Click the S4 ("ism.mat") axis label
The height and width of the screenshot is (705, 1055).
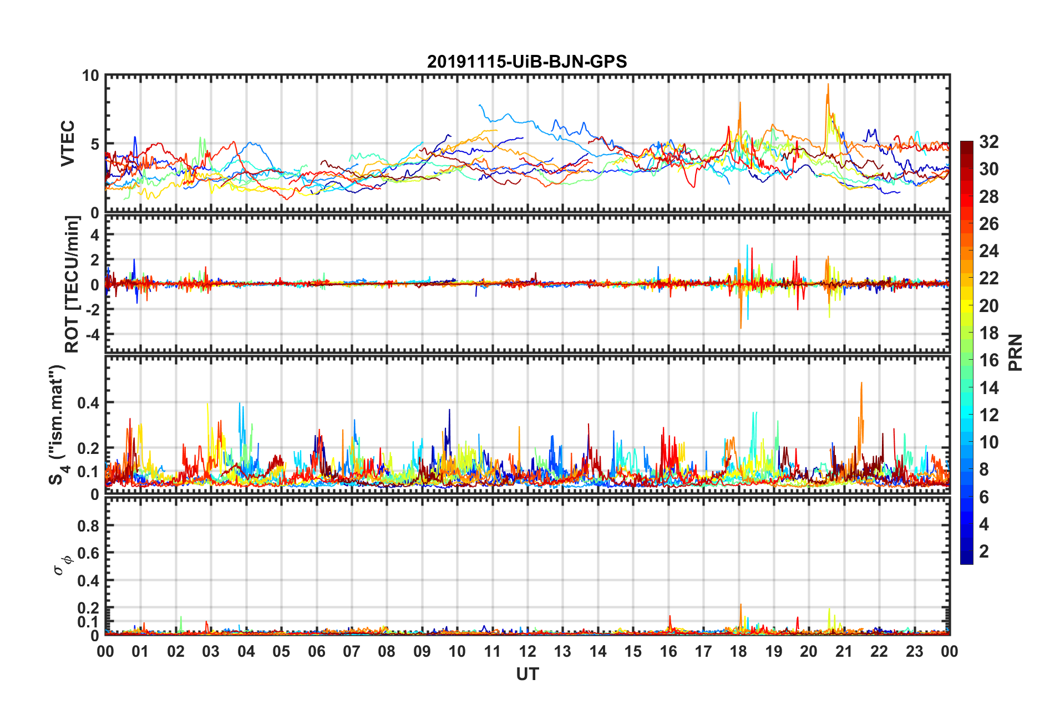(x=59, y=425)
